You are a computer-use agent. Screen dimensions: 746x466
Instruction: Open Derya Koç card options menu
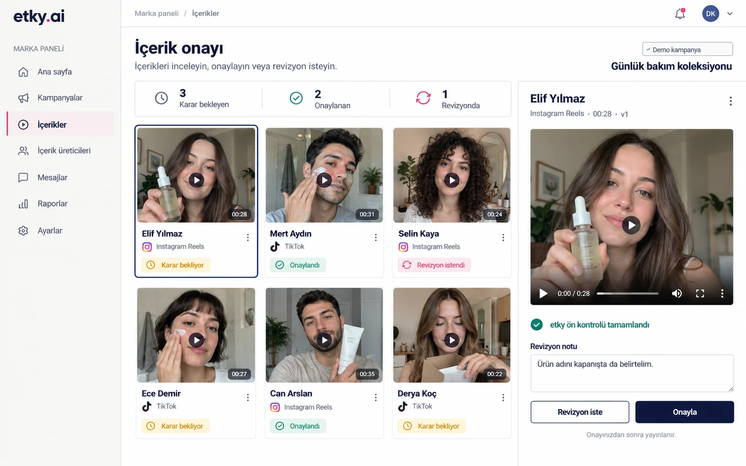tap(503, 398)
